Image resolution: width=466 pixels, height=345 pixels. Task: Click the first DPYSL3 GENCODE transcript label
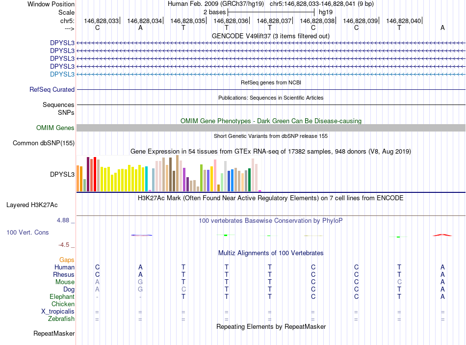(x=62, y=43)
